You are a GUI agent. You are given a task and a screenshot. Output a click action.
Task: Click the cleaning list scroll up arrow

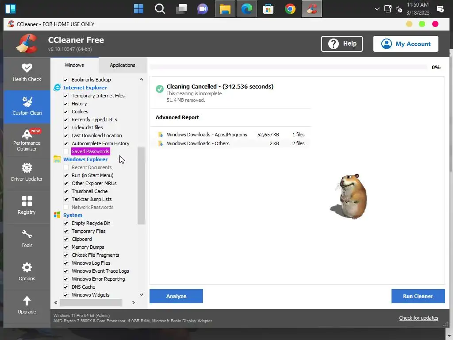tap(141, 80)
